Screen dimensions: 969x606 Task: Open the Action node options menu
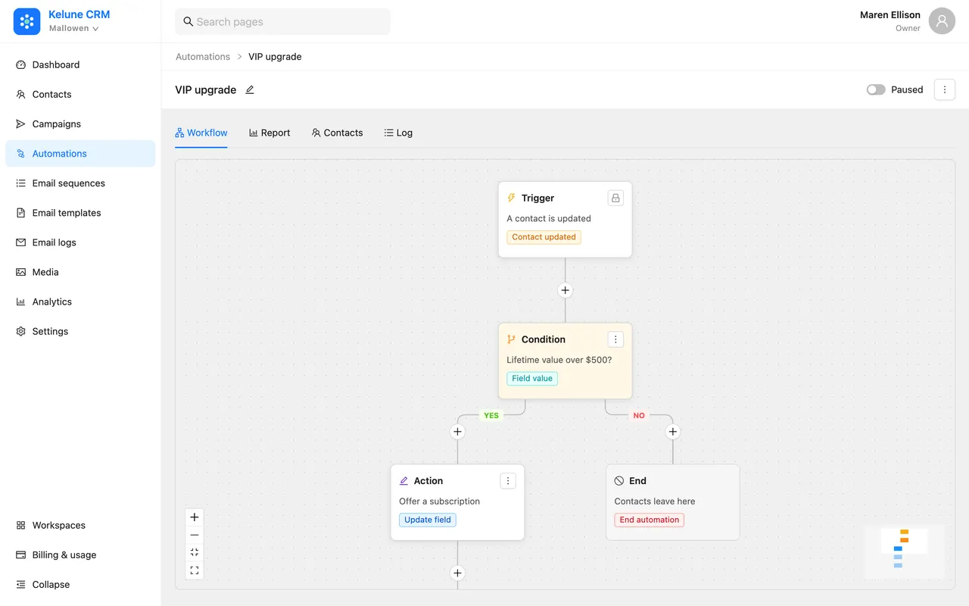point(508,481)
